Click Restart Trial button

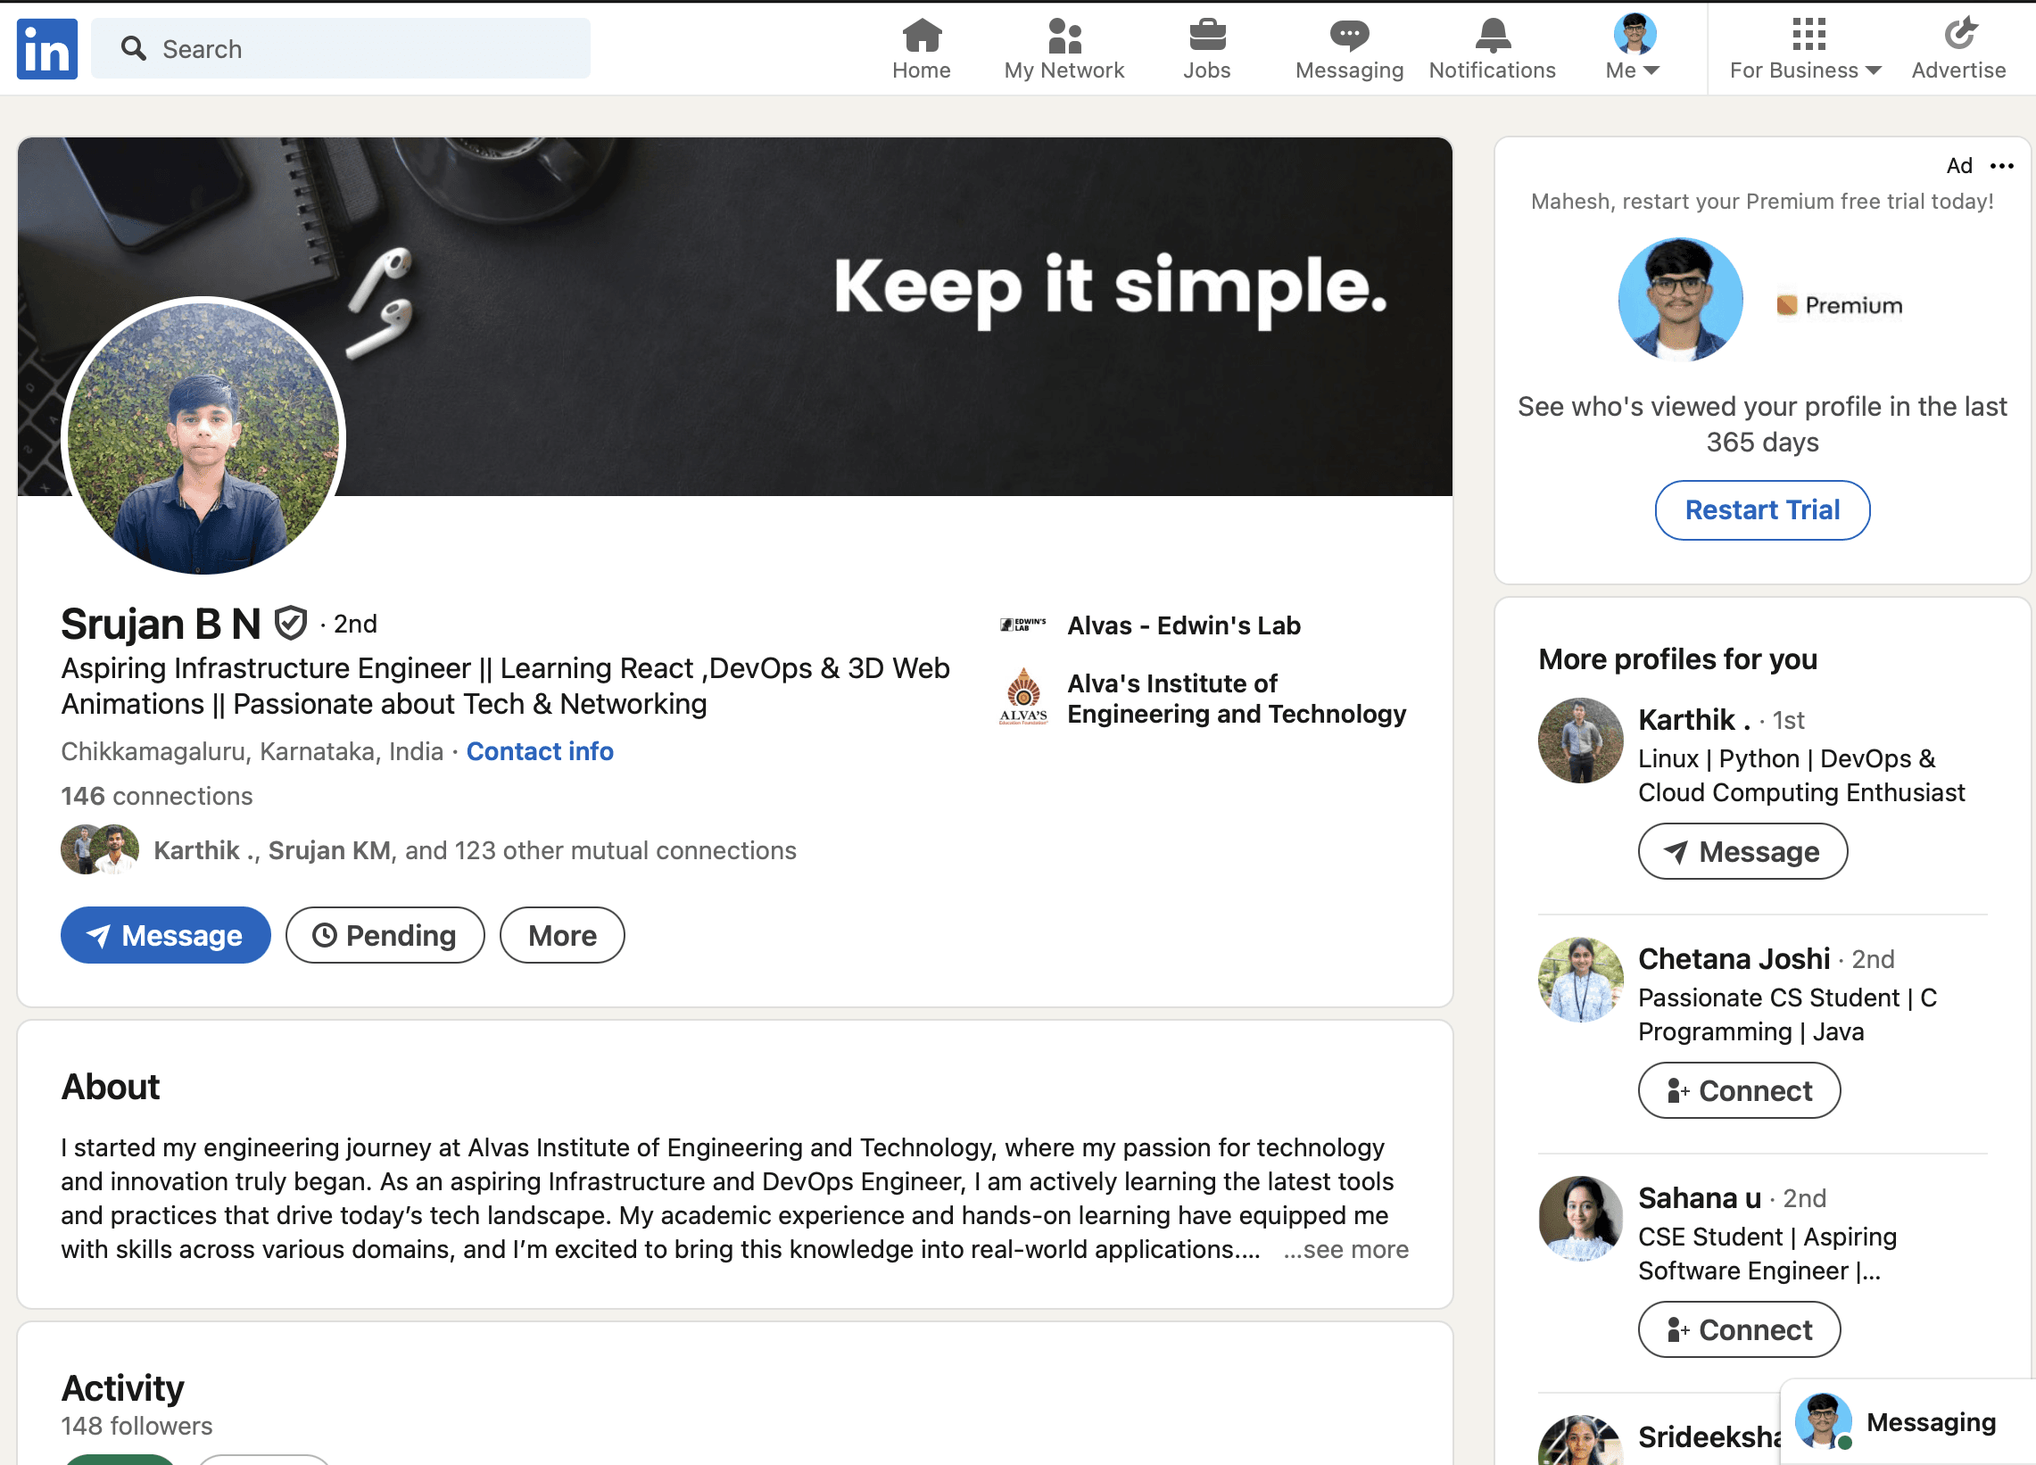point(1761,509)
